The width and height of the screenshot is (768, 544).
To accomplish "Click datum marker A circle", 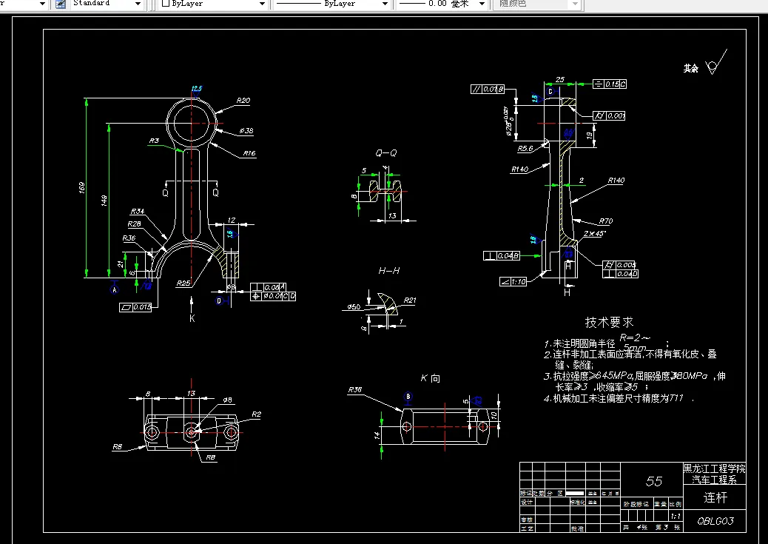I will coord(114,289).
